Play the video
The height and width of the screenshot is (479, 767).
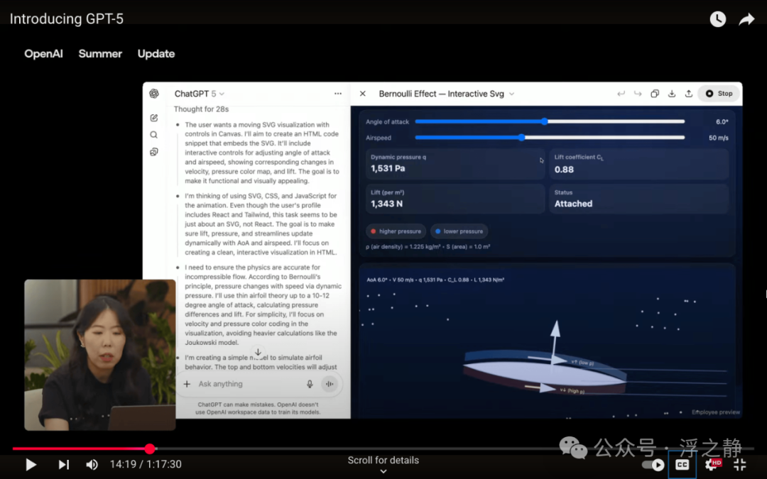point(31,464)
